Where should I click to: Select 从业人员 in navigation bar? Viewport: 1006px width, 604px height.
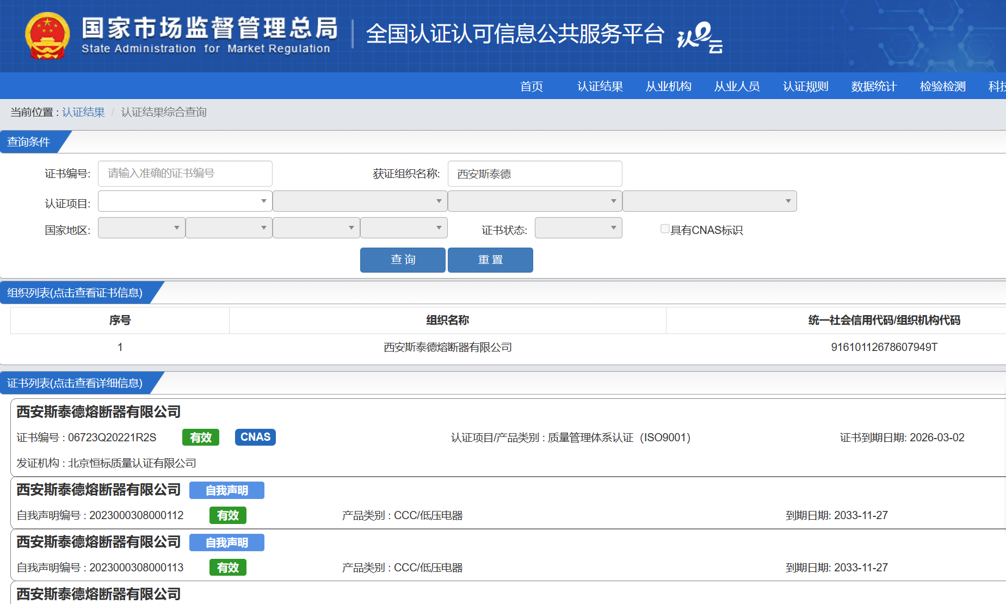click(x=737, y=87)
